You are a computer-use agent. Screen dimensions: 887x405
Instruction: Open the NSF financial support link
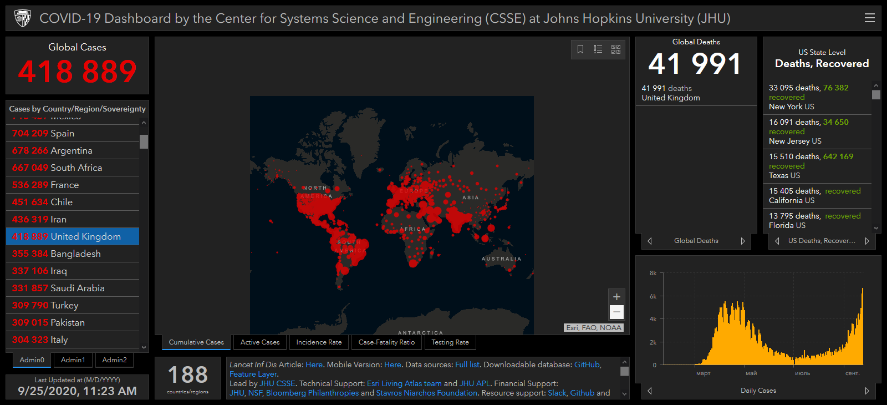pyautogui.click(x=255, y=393)
